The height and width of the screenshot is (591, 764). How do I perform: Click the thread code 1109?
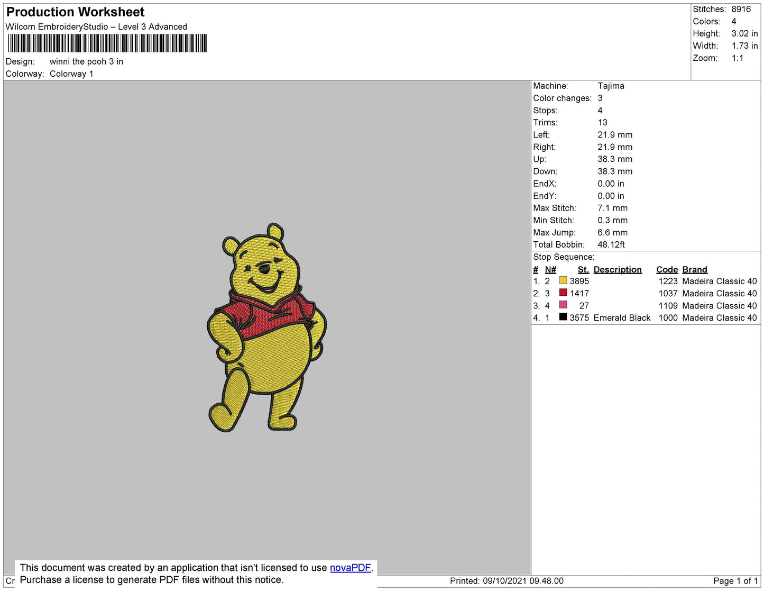pos(668,306)
